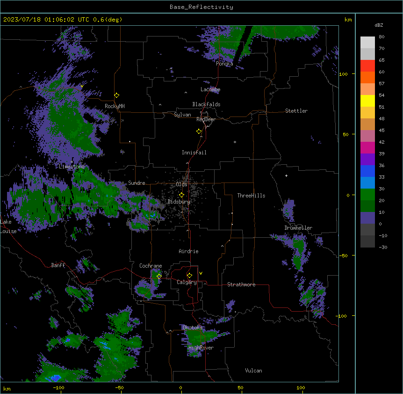Click the Strathmore label
The height and width of the screenshot is (394, 403).
click(241, 285)
